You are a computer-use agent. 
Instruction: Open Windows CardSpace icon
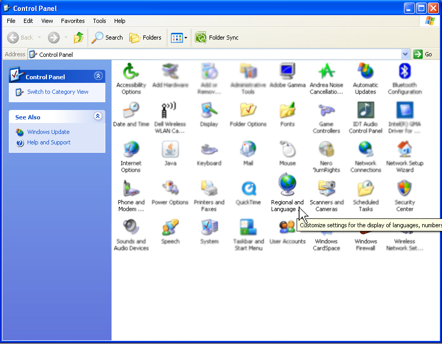point(326,244)
